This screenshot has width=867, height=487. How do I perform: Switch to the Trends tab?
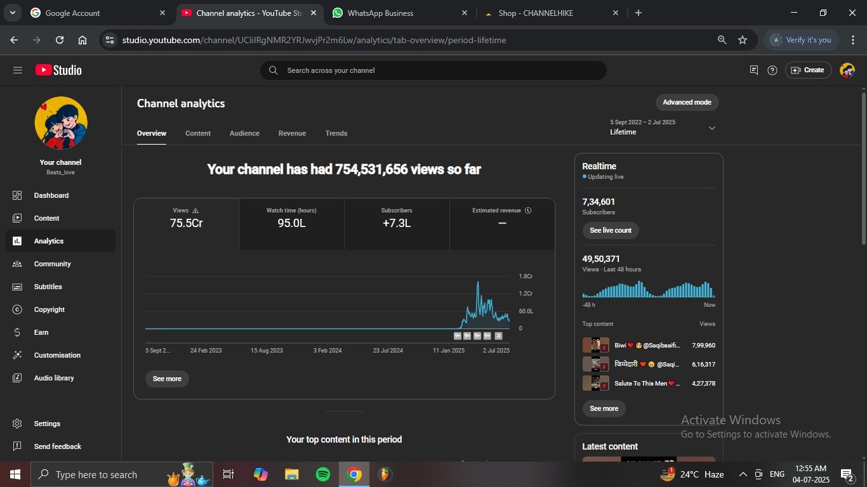336,133
